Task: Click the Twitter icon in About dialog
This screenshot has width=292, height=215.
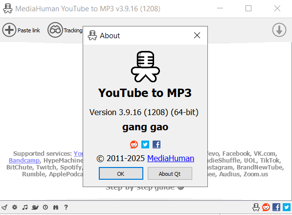Action: point(145,144)
